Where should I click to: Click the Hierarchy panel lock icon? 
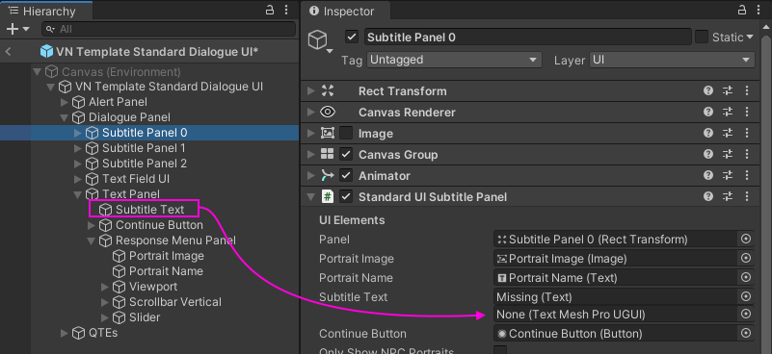270,11
